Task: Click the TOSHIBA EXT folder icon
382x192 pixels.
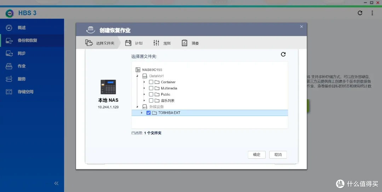Action: pyautogui.click(x=154, y=113)
